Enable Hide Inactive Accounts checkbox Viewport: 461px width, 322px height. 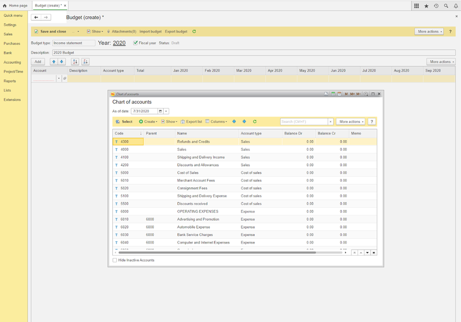coord(115,260)
